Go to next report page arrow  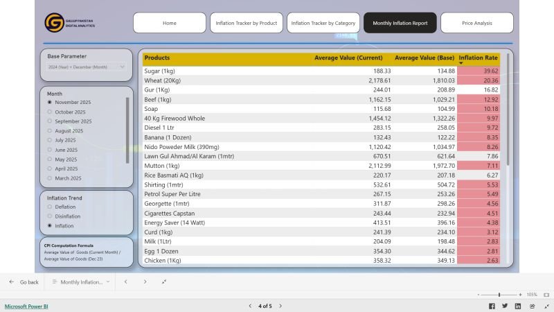tap(280, 306)
